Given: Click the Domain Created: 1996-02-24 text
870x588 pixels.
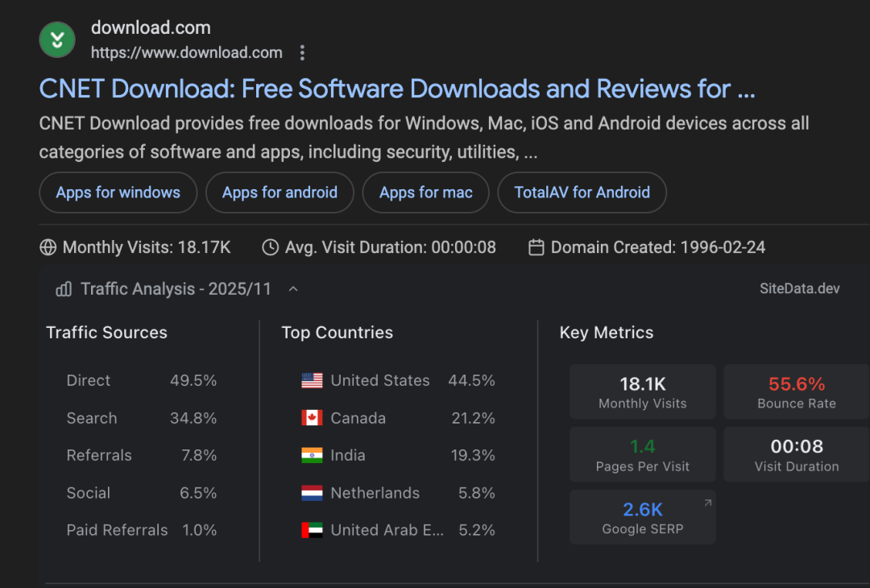Looking at the screenshot, I should tap(658, 247).
